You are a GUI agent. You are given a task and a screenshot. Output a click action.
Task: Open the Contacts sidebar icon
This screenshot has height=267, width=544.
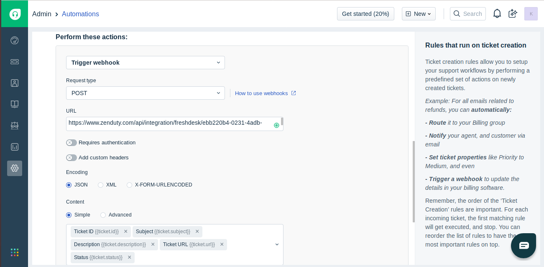coord(15,83)
